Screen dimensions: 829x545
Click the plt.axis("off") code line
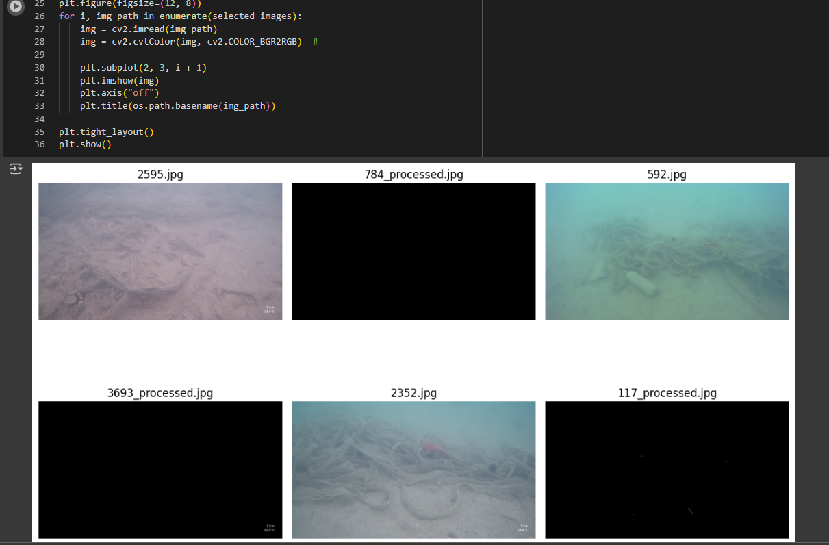click(120, 93)
